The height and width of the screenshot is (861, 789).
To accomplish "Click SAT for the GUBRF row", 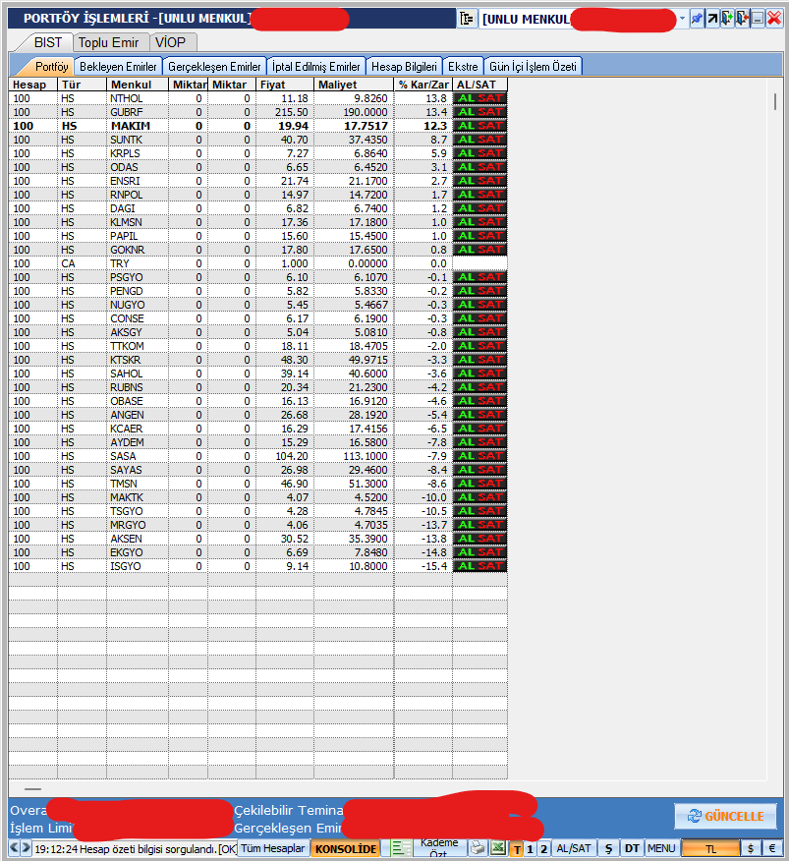I will coord(489,112).
